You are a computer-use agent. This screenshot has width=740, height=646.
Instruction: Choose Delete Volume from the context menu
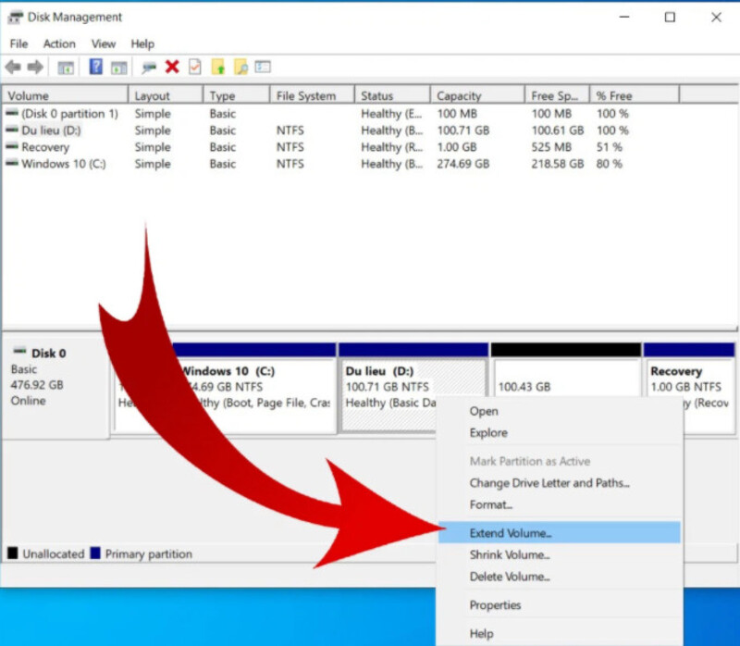(x=560, y=576)
